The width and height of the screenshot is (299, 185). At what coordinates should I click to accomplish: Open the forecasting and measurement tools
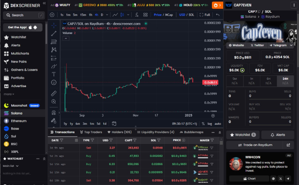(54, 58)
